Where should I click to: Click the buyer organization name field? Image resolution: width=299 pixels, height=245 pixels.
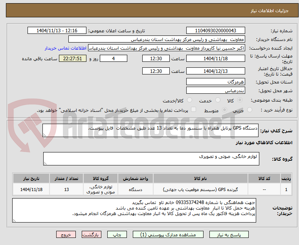coord(156,39)
